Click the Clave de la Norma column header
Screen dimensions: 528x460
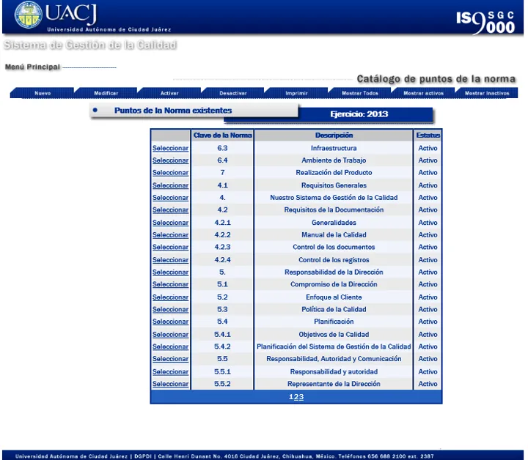click(x=223, y=136)
